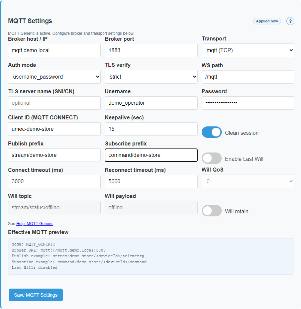The image size is (301, 309).
Task: Turn on the Will retain toggle
Action: pos(211,211)
